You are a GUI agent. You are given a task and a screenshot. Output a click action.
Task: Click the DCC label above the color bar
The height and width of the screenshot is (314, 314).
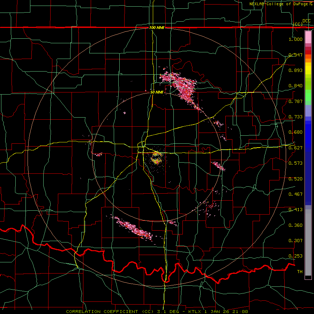pos(307,21)
